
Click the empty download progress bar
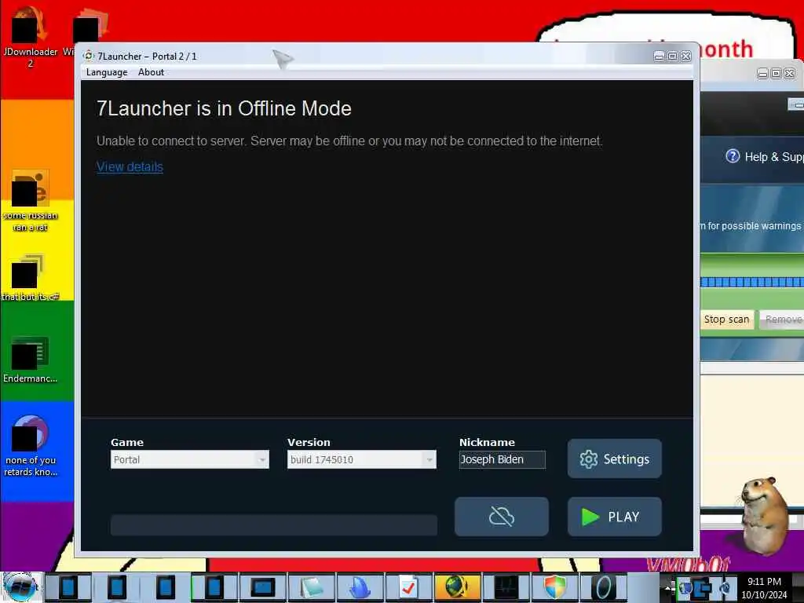(274, 525)
